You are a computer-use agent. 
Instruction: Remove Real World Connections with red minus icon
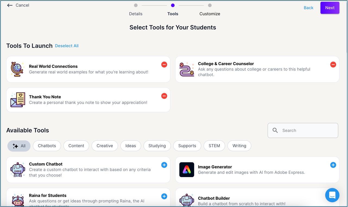[x=164, y=65]
